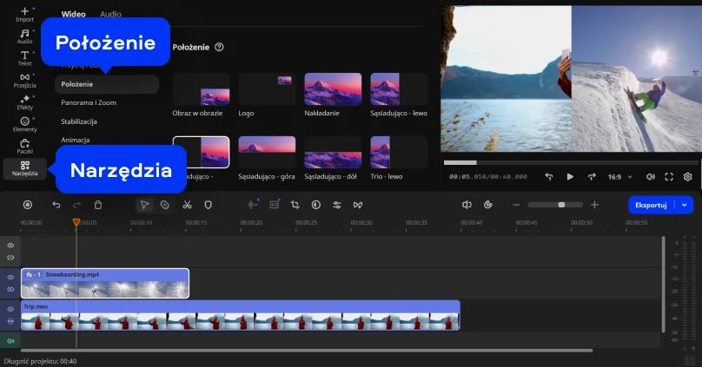Image resolution: width=702 pixels, height=367 pixels.
Task: Open the dropdown arrow beside Eksportuj
Action: 685,205
